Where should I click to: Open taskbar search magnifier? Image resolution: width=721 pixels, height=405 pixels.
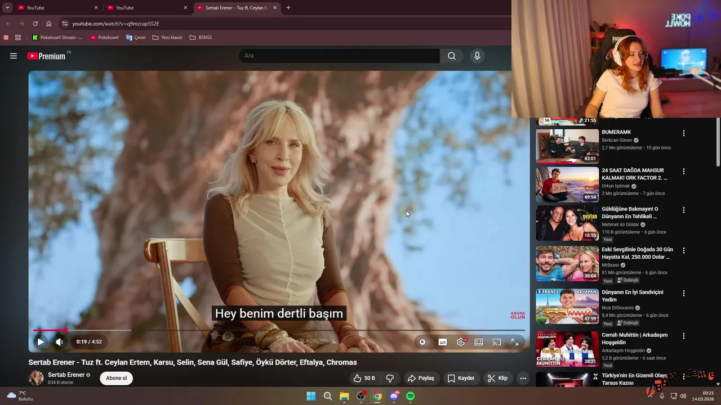pyautogui.click(x=328, y=396)
